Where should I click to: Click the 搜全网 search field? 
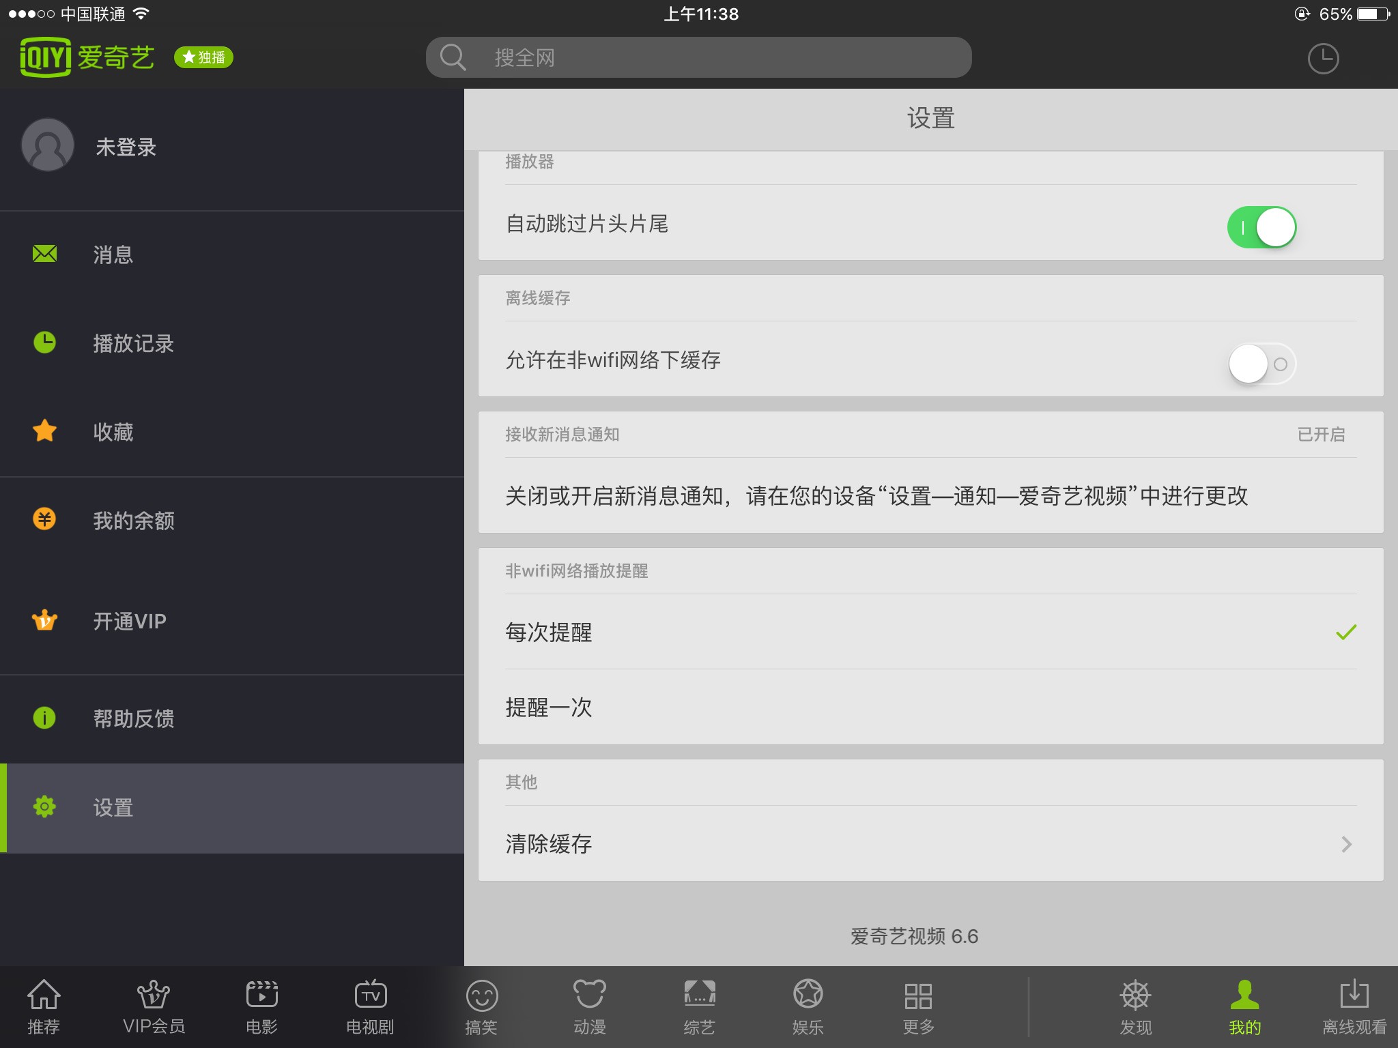(x=696, y=57)
